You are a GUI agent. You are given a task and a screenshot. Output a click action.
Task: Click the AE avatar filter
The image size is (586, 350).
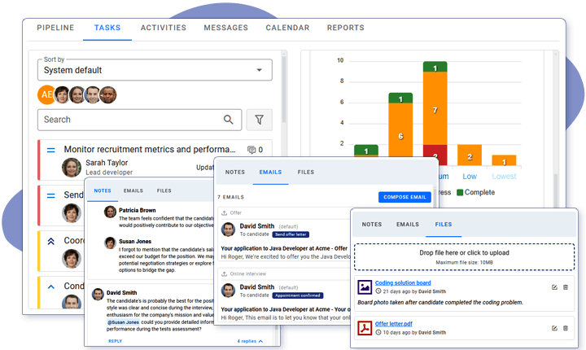(x=47, y=94)
